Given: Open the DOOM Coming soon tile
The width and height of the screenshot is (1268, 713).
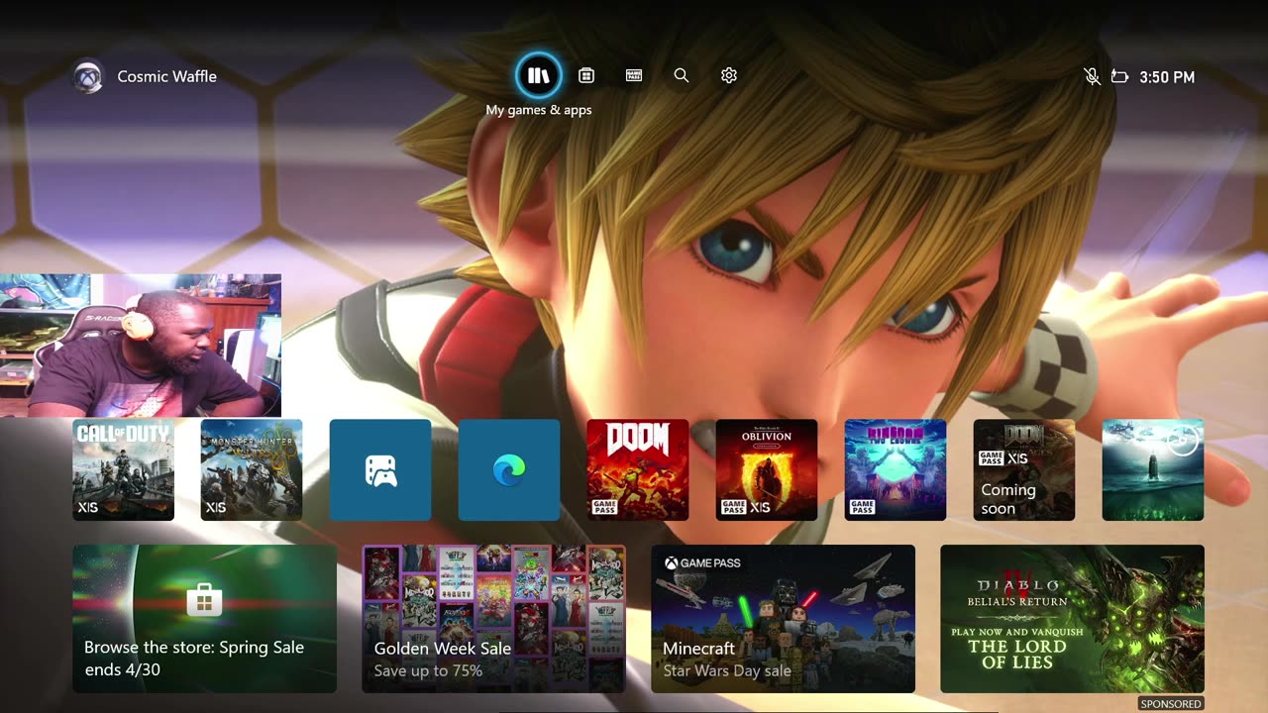Looking at the screenshot, I should [1024, 469].
